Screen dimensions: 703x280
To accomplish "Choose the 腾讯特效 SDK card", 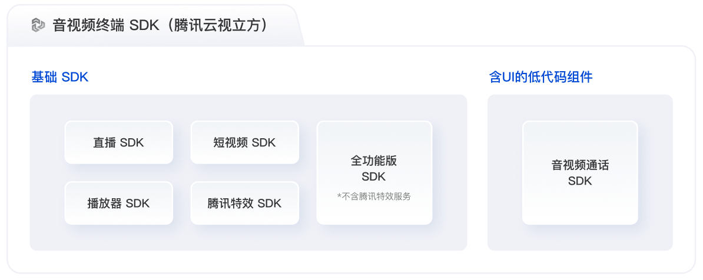I will [245, 203].
